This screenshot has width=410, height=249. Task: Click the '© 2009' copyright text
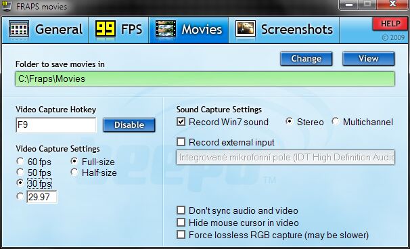[x=393, y=38]
